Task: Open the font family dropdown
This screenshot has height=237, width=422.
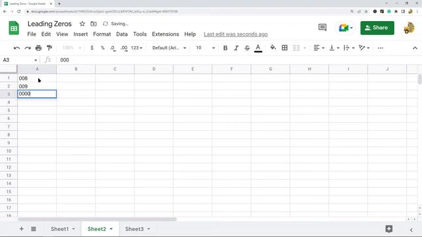Action: 169,48
